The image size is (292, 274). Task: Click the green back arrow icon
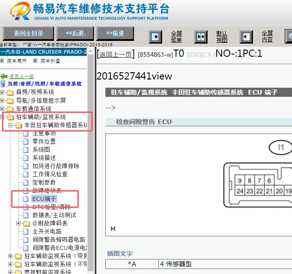pos(4,76)
